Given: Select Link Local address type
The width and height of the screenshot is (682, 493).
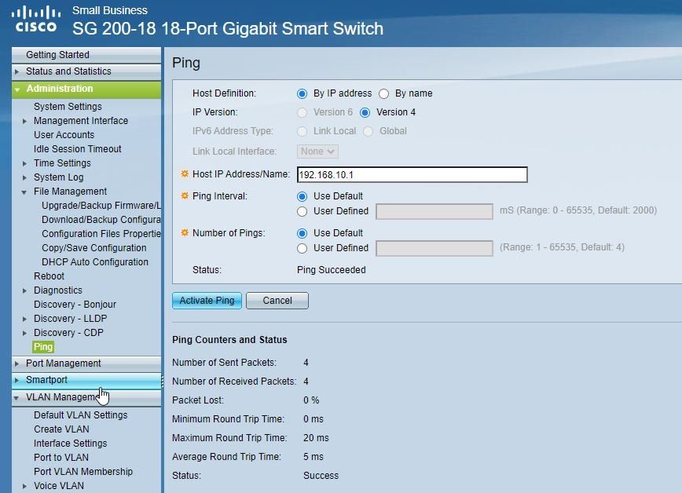Looking at the screenshot, I should click(x=302, y=131).
